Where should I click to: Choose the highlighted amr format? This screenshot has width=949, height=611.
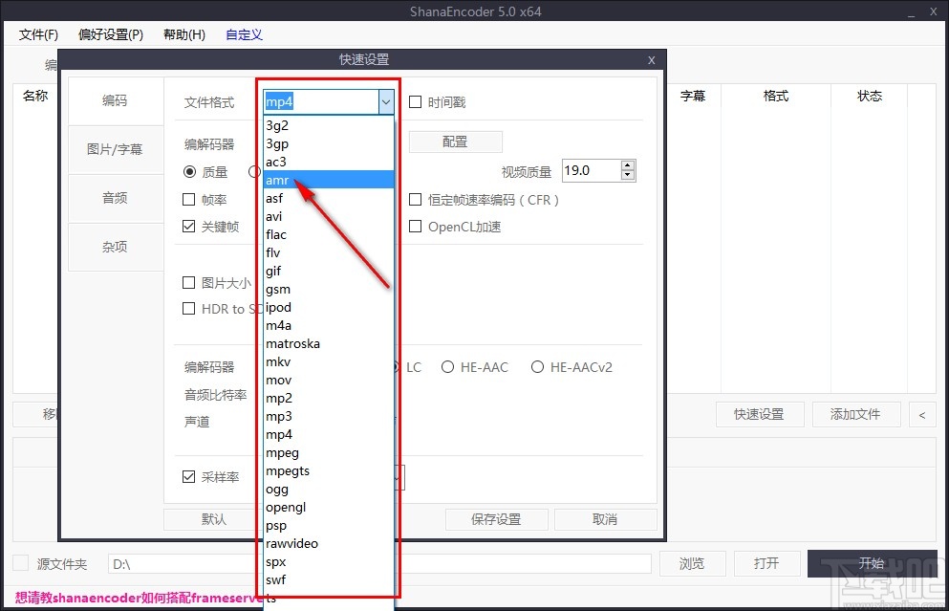pos(329,180)
